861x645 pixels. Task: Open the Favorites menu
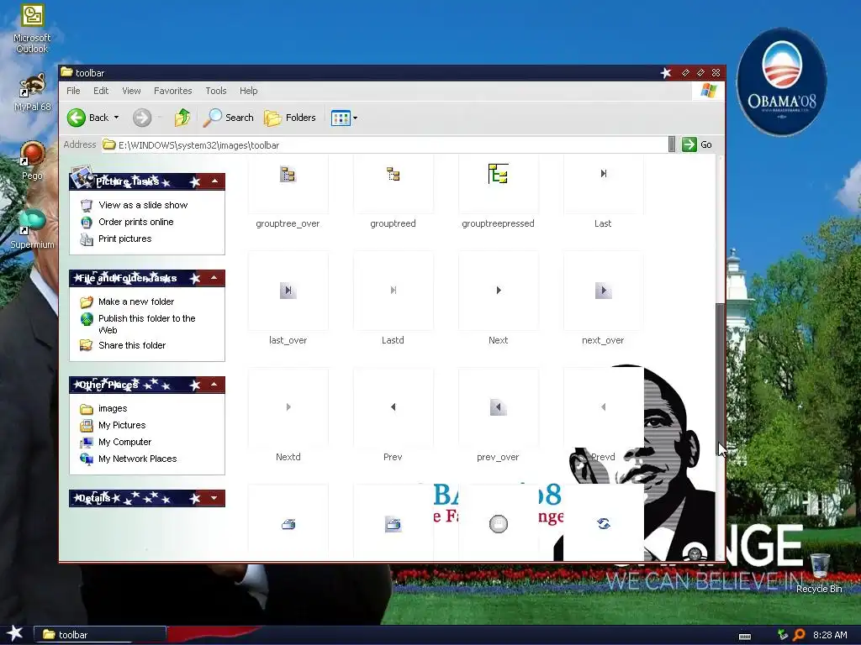[x=173, y=91]
